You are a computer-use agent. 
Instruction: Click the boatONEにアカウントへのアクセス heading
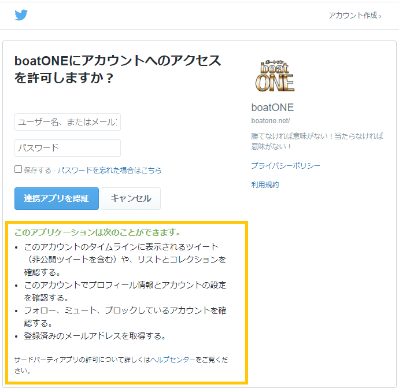point(117,69)
